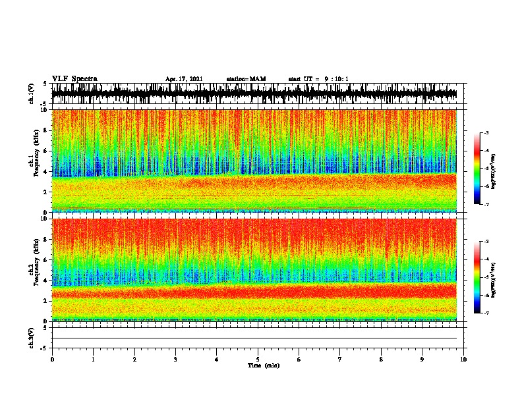Click the time axis tick label '0'
522x403 pixels.
[x=52, y=360]
